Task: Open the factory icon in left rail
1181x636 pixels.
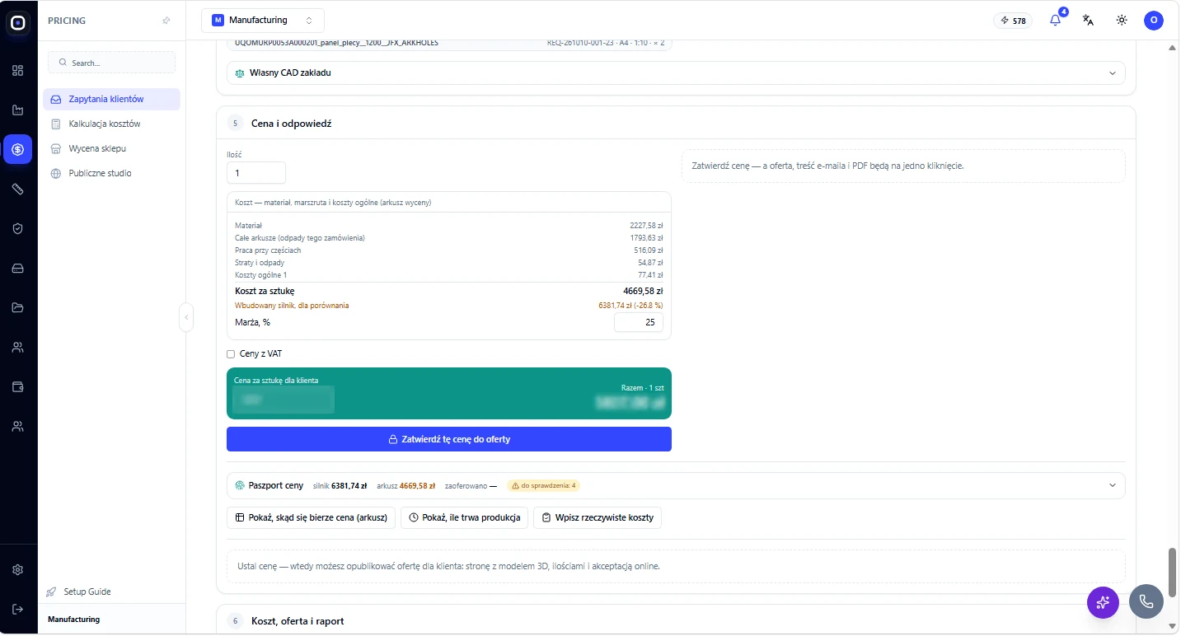Action: (18, 110)
